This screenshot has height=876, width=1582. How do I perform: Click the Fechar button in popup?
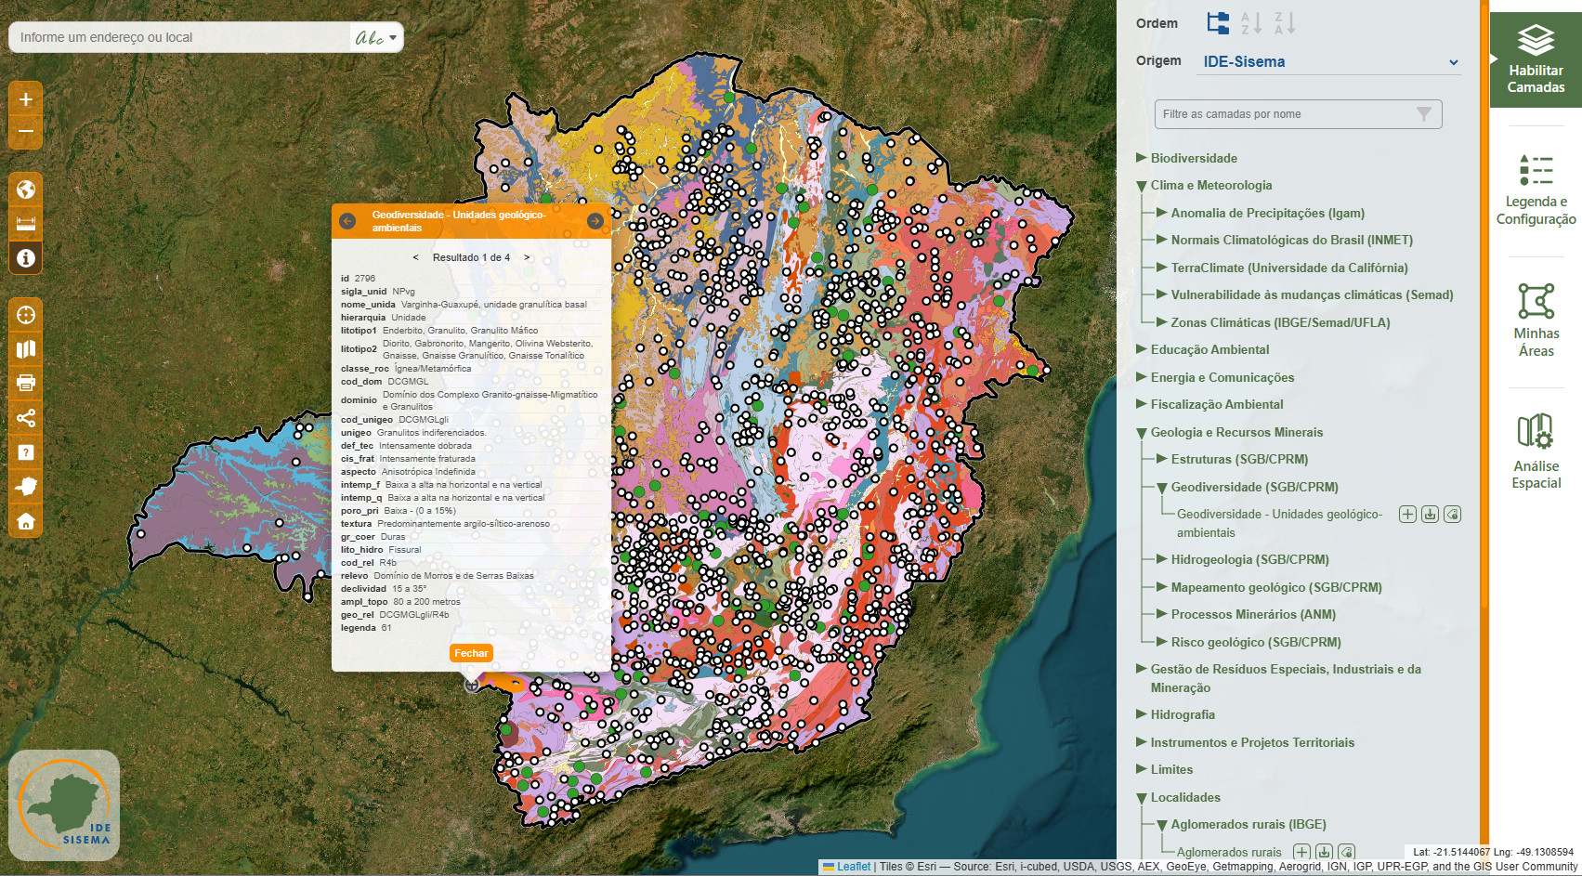pyautogui.click(x=471, y=653)
